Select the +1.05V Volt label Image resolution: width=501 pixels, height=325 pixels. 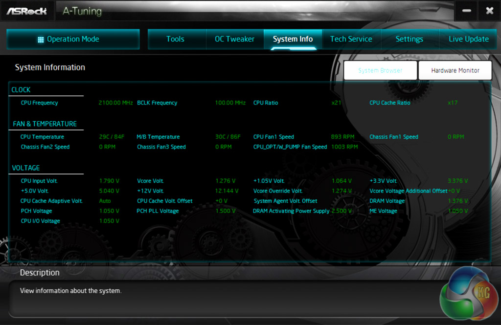[x=269, y=181]
